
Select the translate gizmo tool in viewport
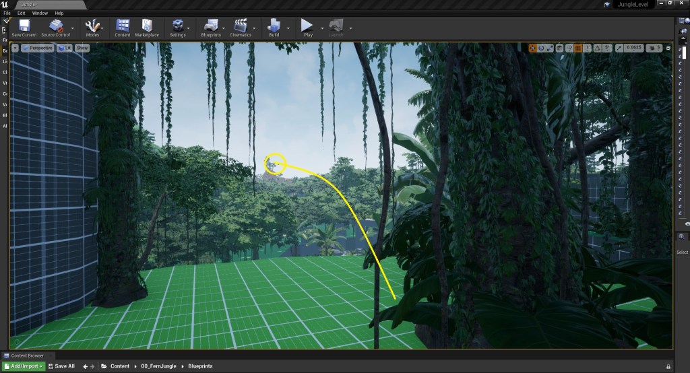click(532, 48)
